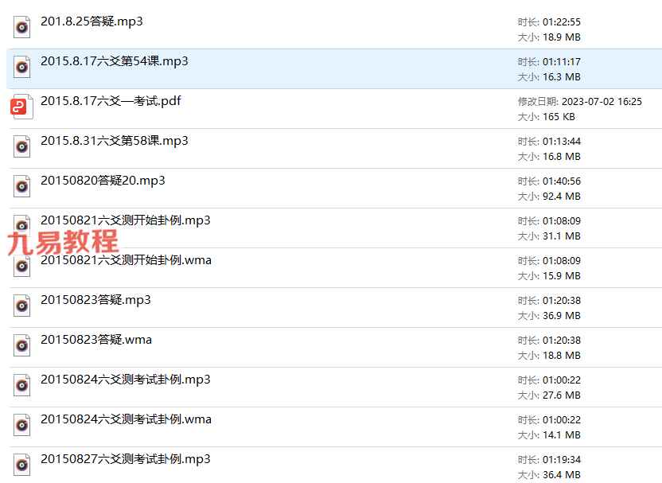This screenshot has height=483, width=662.
Task: Select the file name 20150824六爻测考试卦例.mp3
Action: pyautogui.click(x=126, y=380)
